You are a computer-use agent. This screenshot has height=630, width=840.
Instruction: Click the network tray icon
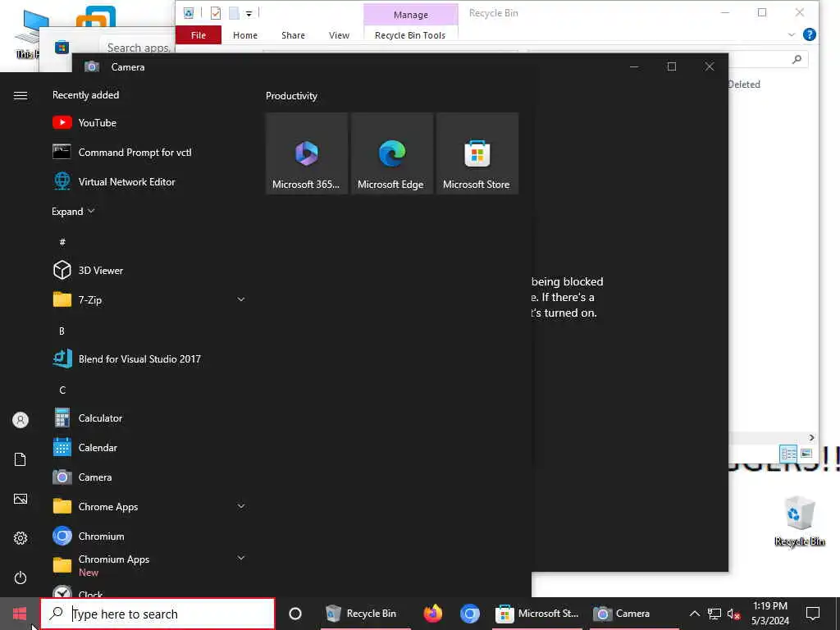click(x=714, y=614)
